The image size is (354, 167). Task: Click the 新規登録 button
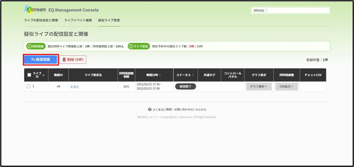pos(41,60)
